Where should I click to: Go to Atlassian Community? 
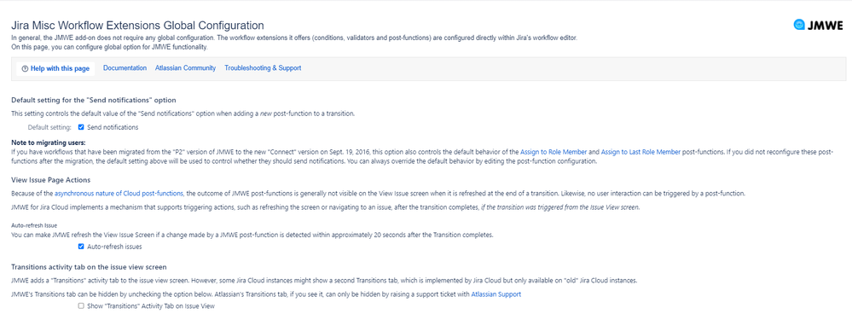click(185, 68)
